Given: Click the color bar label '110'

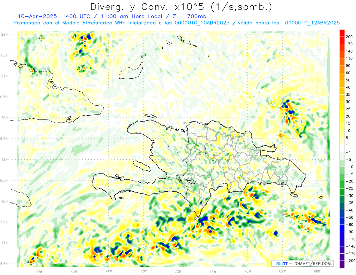Looking at the screenshot, I should [349, 58].
